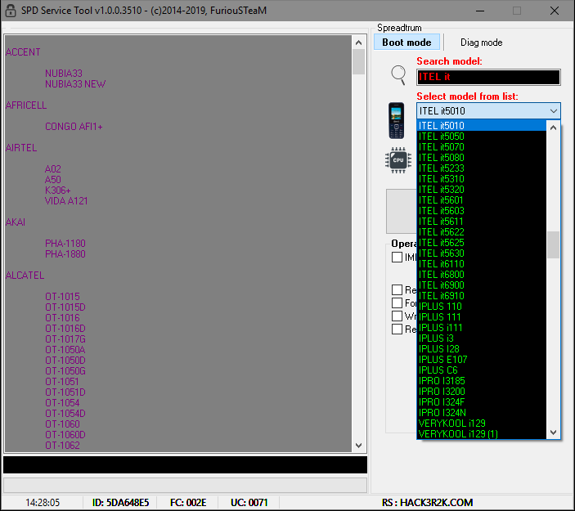
Task: Switch to Diag mode tab
Action: point(481,43)
